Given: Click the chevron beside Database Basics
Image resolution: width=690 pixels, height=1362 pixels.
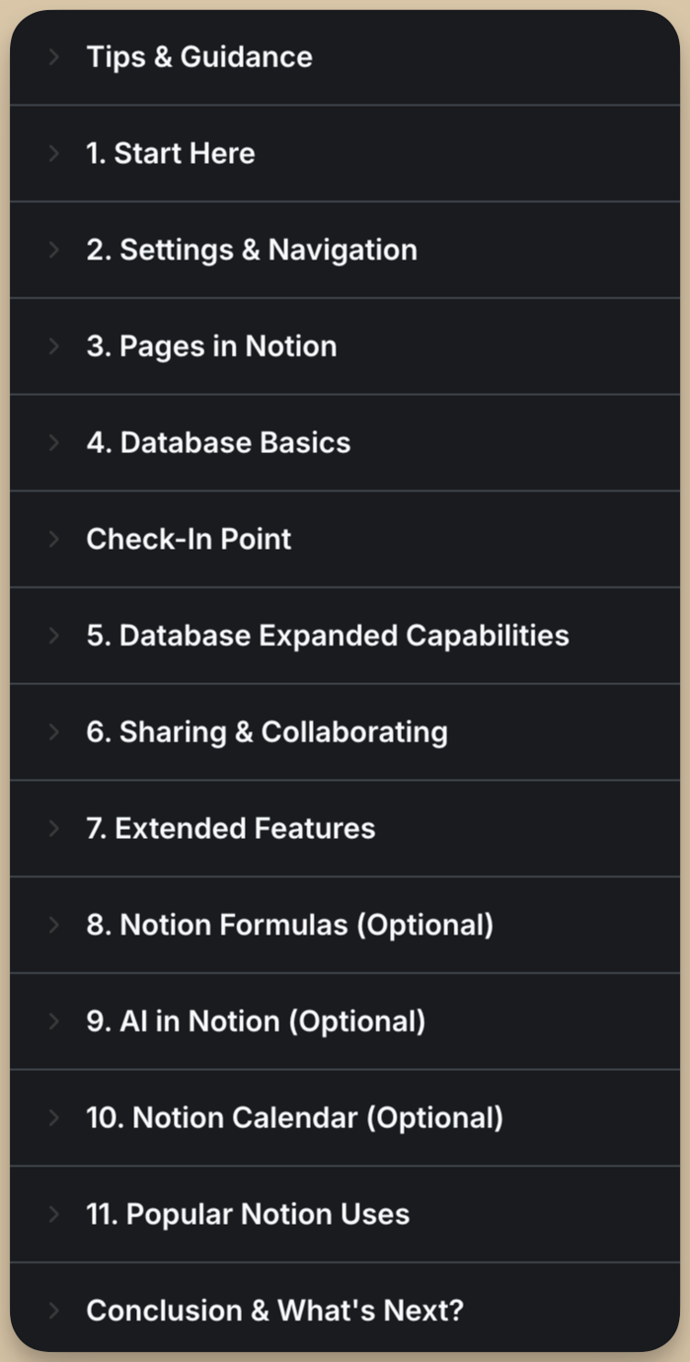Looking at the screenshot, I should point(53,442).
